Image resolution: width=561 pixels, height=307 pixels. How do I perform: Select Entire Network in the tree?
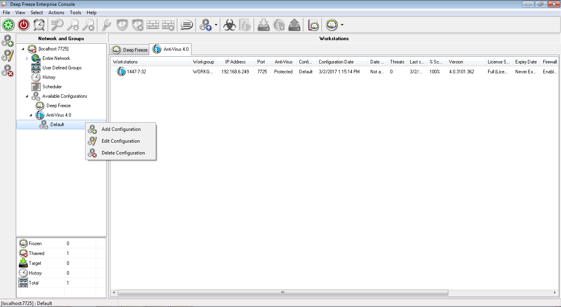(56, 58)
